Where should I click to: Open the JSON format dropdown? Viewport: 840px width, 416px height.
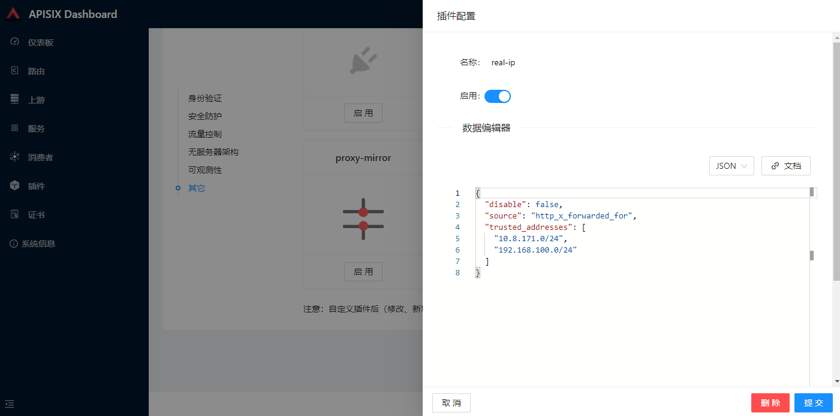click(x=731, y=166)
